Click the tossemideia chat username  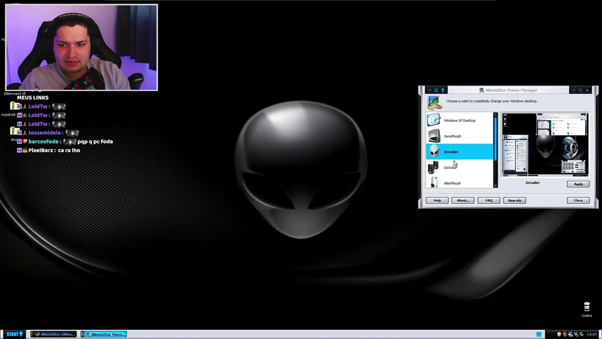tap(44, 133)
